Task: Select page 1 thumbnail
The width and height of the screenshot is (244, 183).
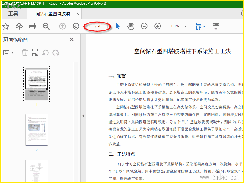Action: tap(37, 84)
